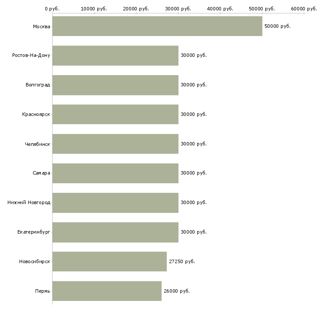Click the Нижний Новгород axis label
This screenshot has width=317, height=317.
(x=29, y=203)
